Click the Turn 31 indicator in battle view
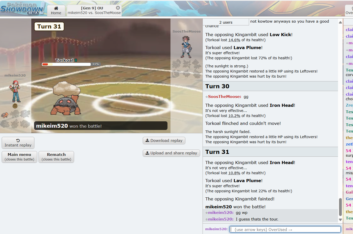This screenshot has width=353, height=234. tap(49, 26)
